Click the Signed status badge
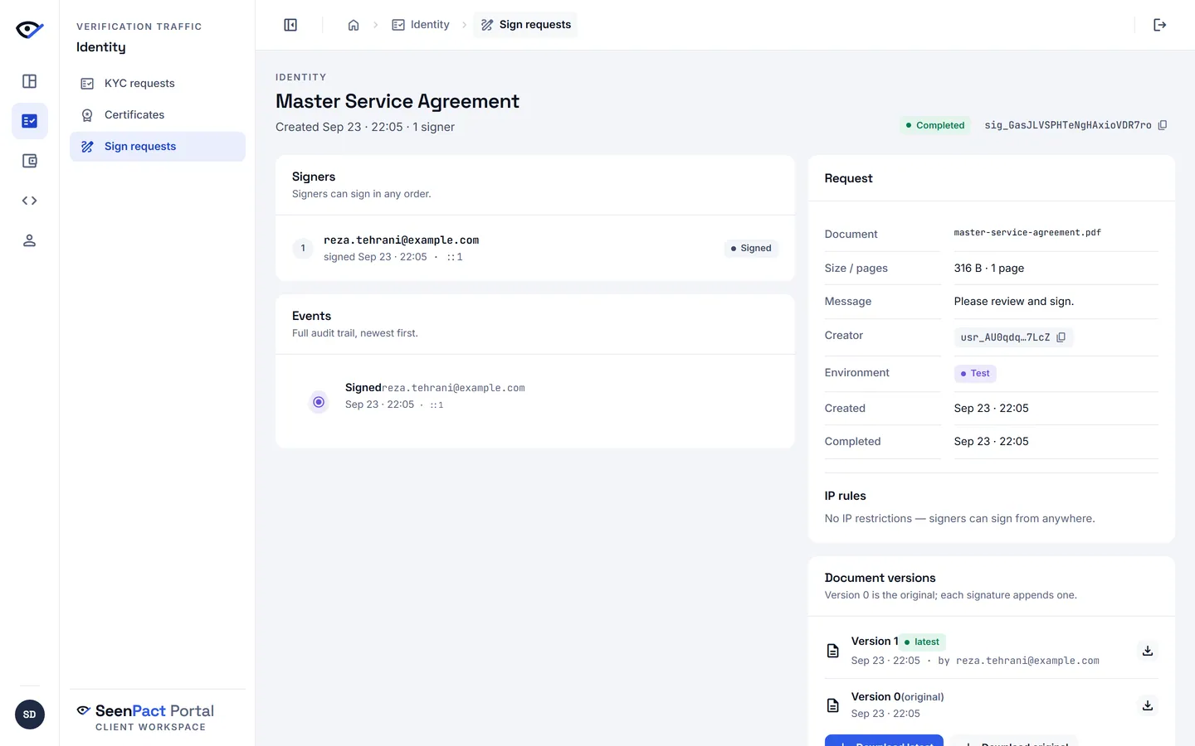The height and width of the screenshot is (746, 1195). click(751, 248)
